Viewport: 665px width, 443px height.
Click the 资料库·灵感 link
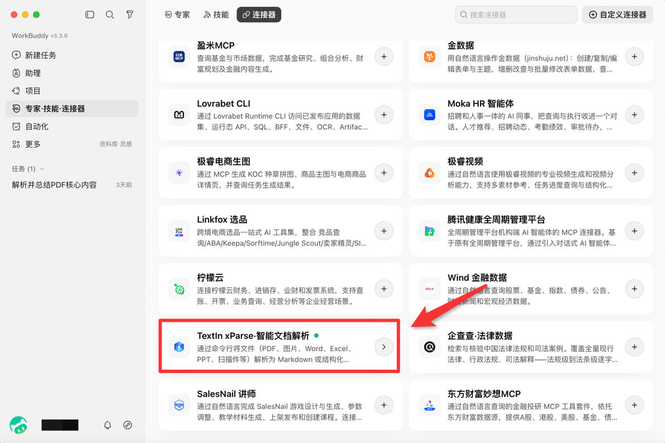point(115,144)
